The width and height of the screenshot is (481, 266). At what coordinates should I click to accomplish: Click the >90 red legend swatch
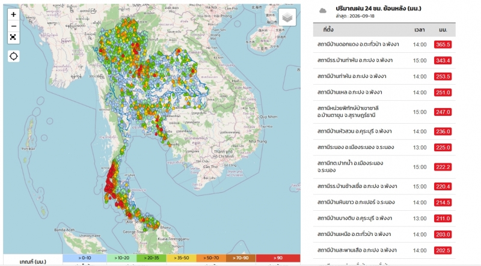pyautogui.click(x=278, y=258)
